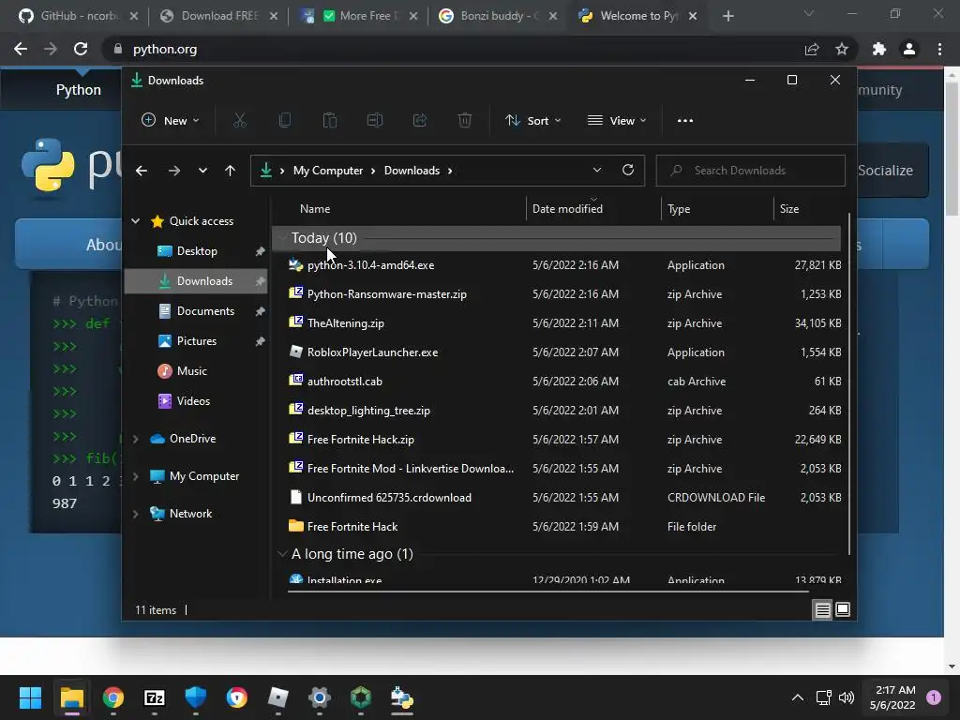Click the Explorer file list vertical scrollbar
This screenshot has width=960, height=720.
click(x=849, y=383)
